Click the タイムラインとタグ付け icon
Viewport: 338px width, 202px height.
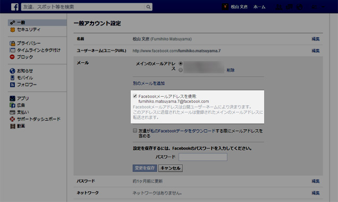tap(13, 50)
